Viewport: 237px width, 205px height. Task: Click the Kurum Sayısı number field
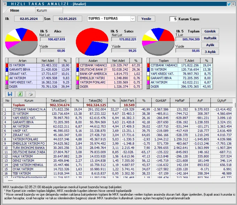point(173,19)
